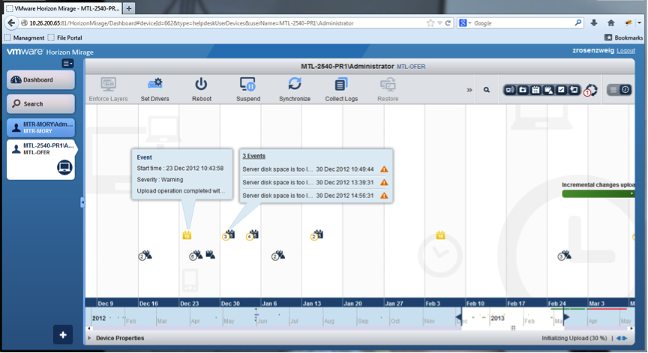Click the browser downloads arrow icon

tap(594, 23)
